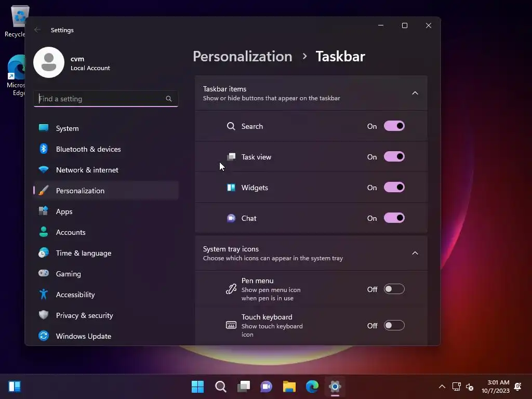
Task: Click the Find a setting search box
Action: (106, 99)
